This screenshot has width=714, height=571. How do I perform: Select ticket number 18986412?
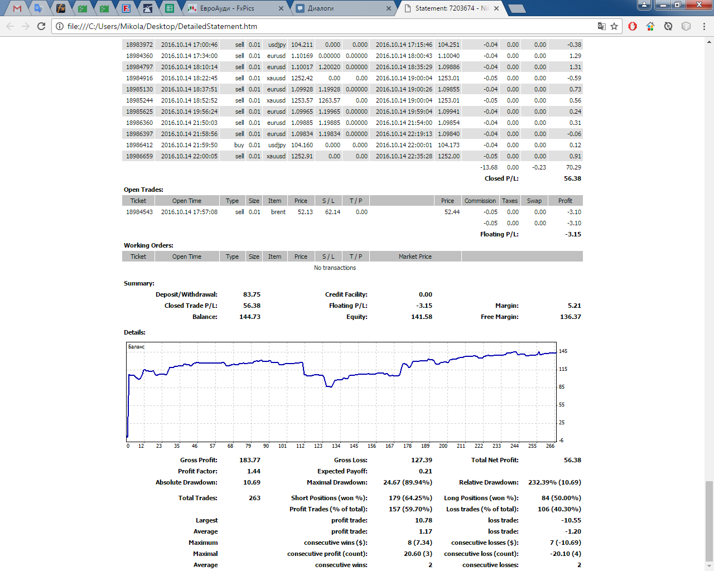[139, 145]
